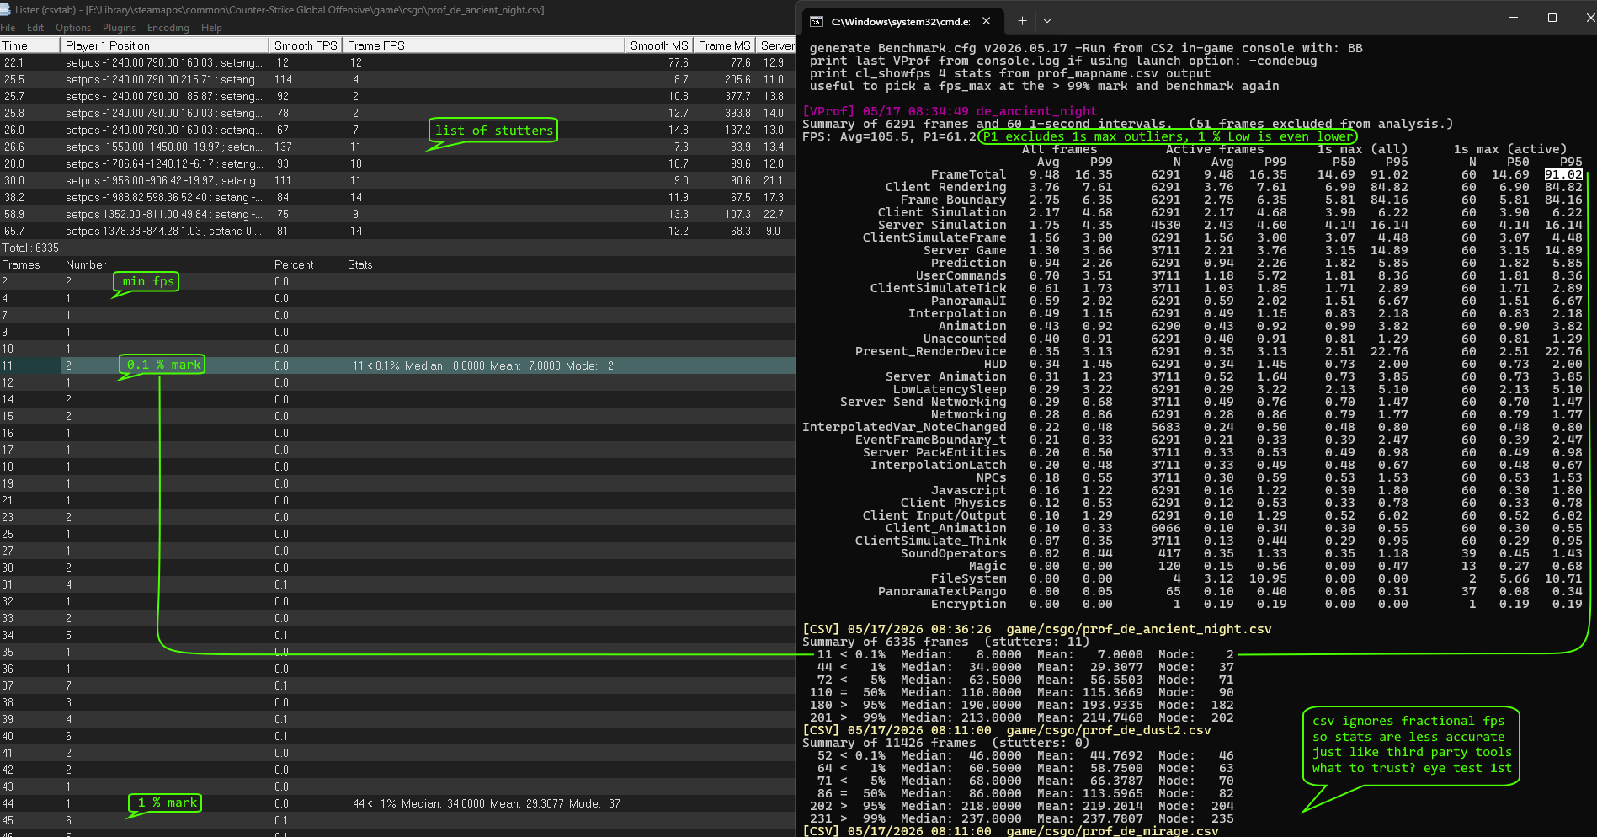Click the Client Rendering row in terminal
1597x837 pixels.
[1233, 187]
